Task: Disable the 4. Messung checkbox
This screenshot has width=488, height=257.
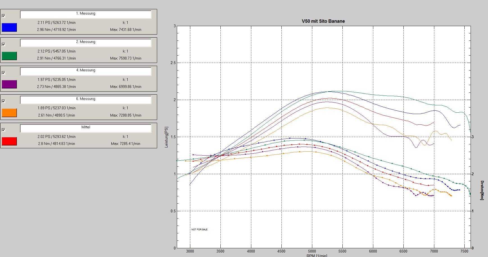Action: click(3, 73)
